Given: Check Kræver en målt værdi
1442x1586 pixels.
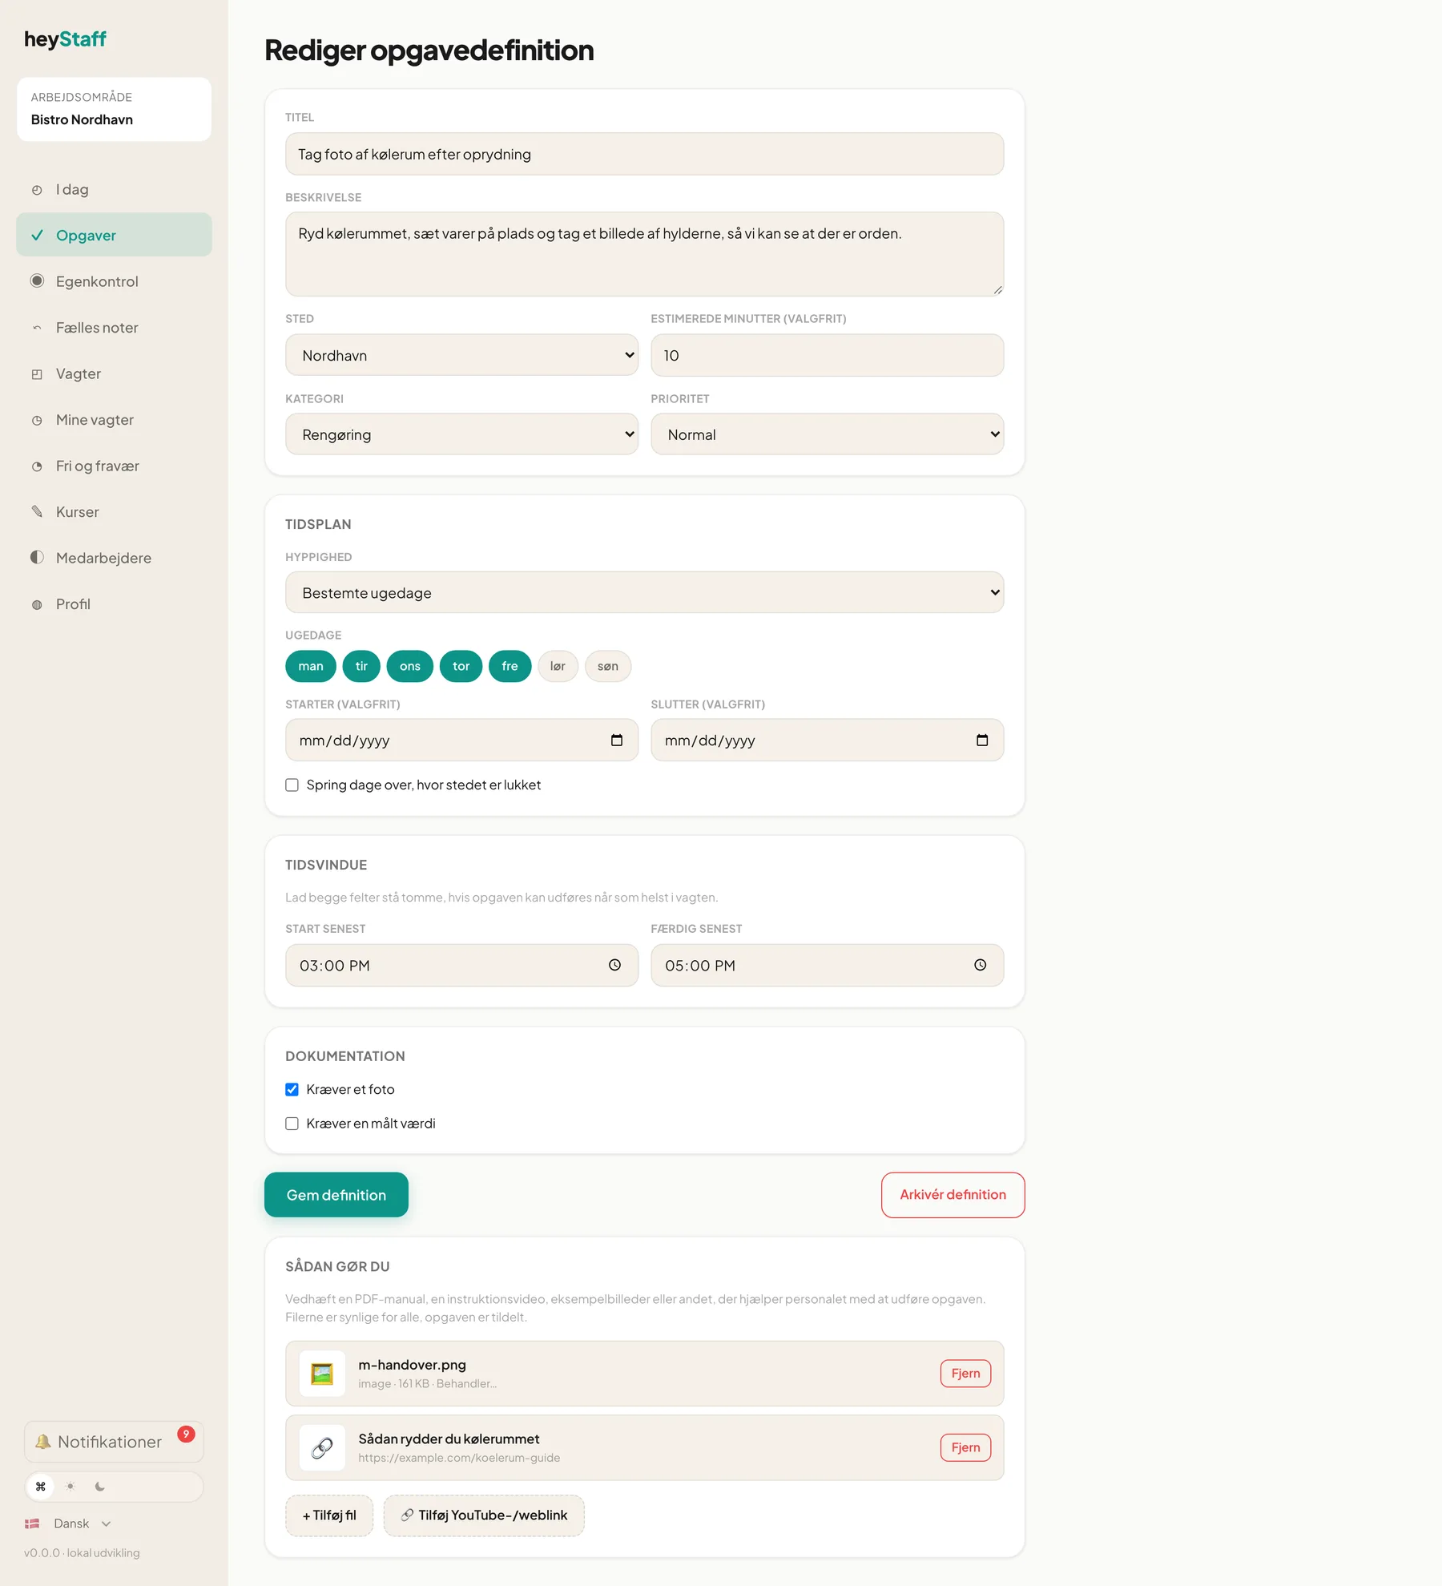Looking at the screenshot, I should 292,1124.
